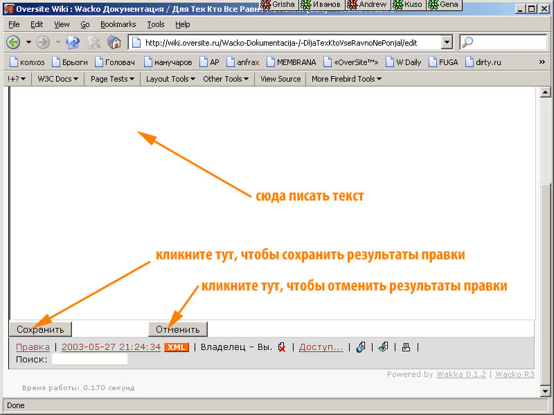Click the browser Back arrow button
This screenshot has width=554, height=415.
point(13,42)
